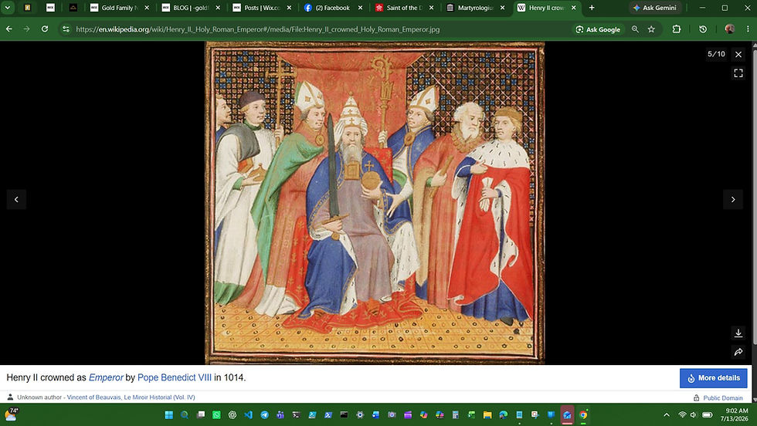
Task: Switch to BLOG gold tab
Action: [191, 8]
